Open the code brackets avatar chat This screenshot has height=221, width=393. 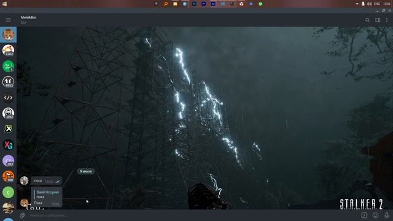click(x=8, y=98)
